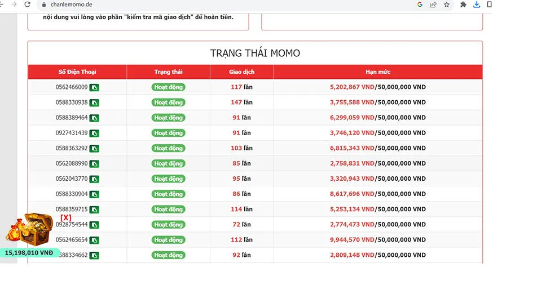
Task: Click the 5,202,867 VND limit value
Action: 352,87
